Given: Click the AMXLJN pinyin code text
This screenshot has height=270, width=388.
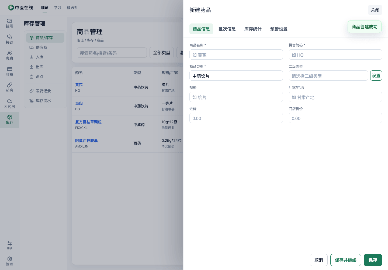Looking at the screenshot, I should tap(82, 146).
